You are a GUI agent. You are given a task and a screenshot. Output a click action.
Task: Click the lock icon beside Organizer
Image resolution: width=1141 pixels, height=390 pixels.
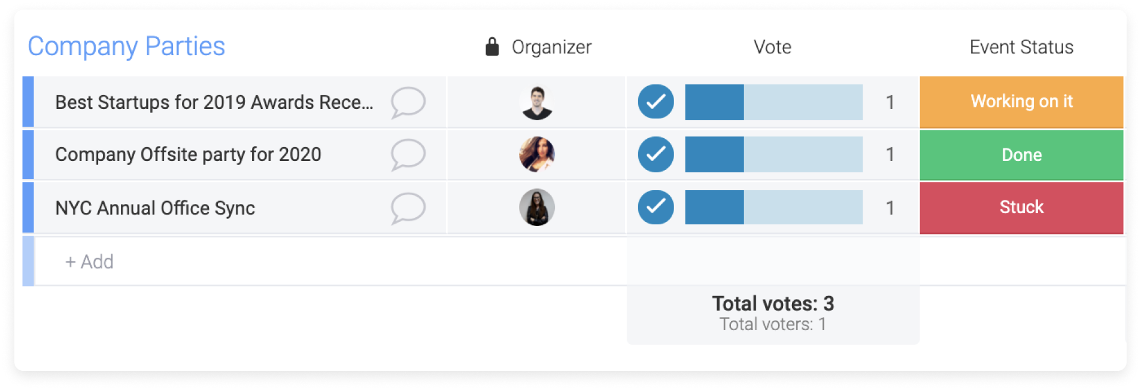(492, 47)
